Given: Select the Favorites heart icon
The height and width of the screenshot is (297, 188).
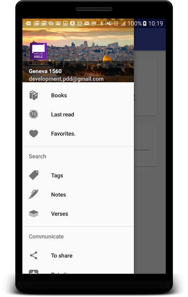Looking at the screenshot, I should (34, 134).
